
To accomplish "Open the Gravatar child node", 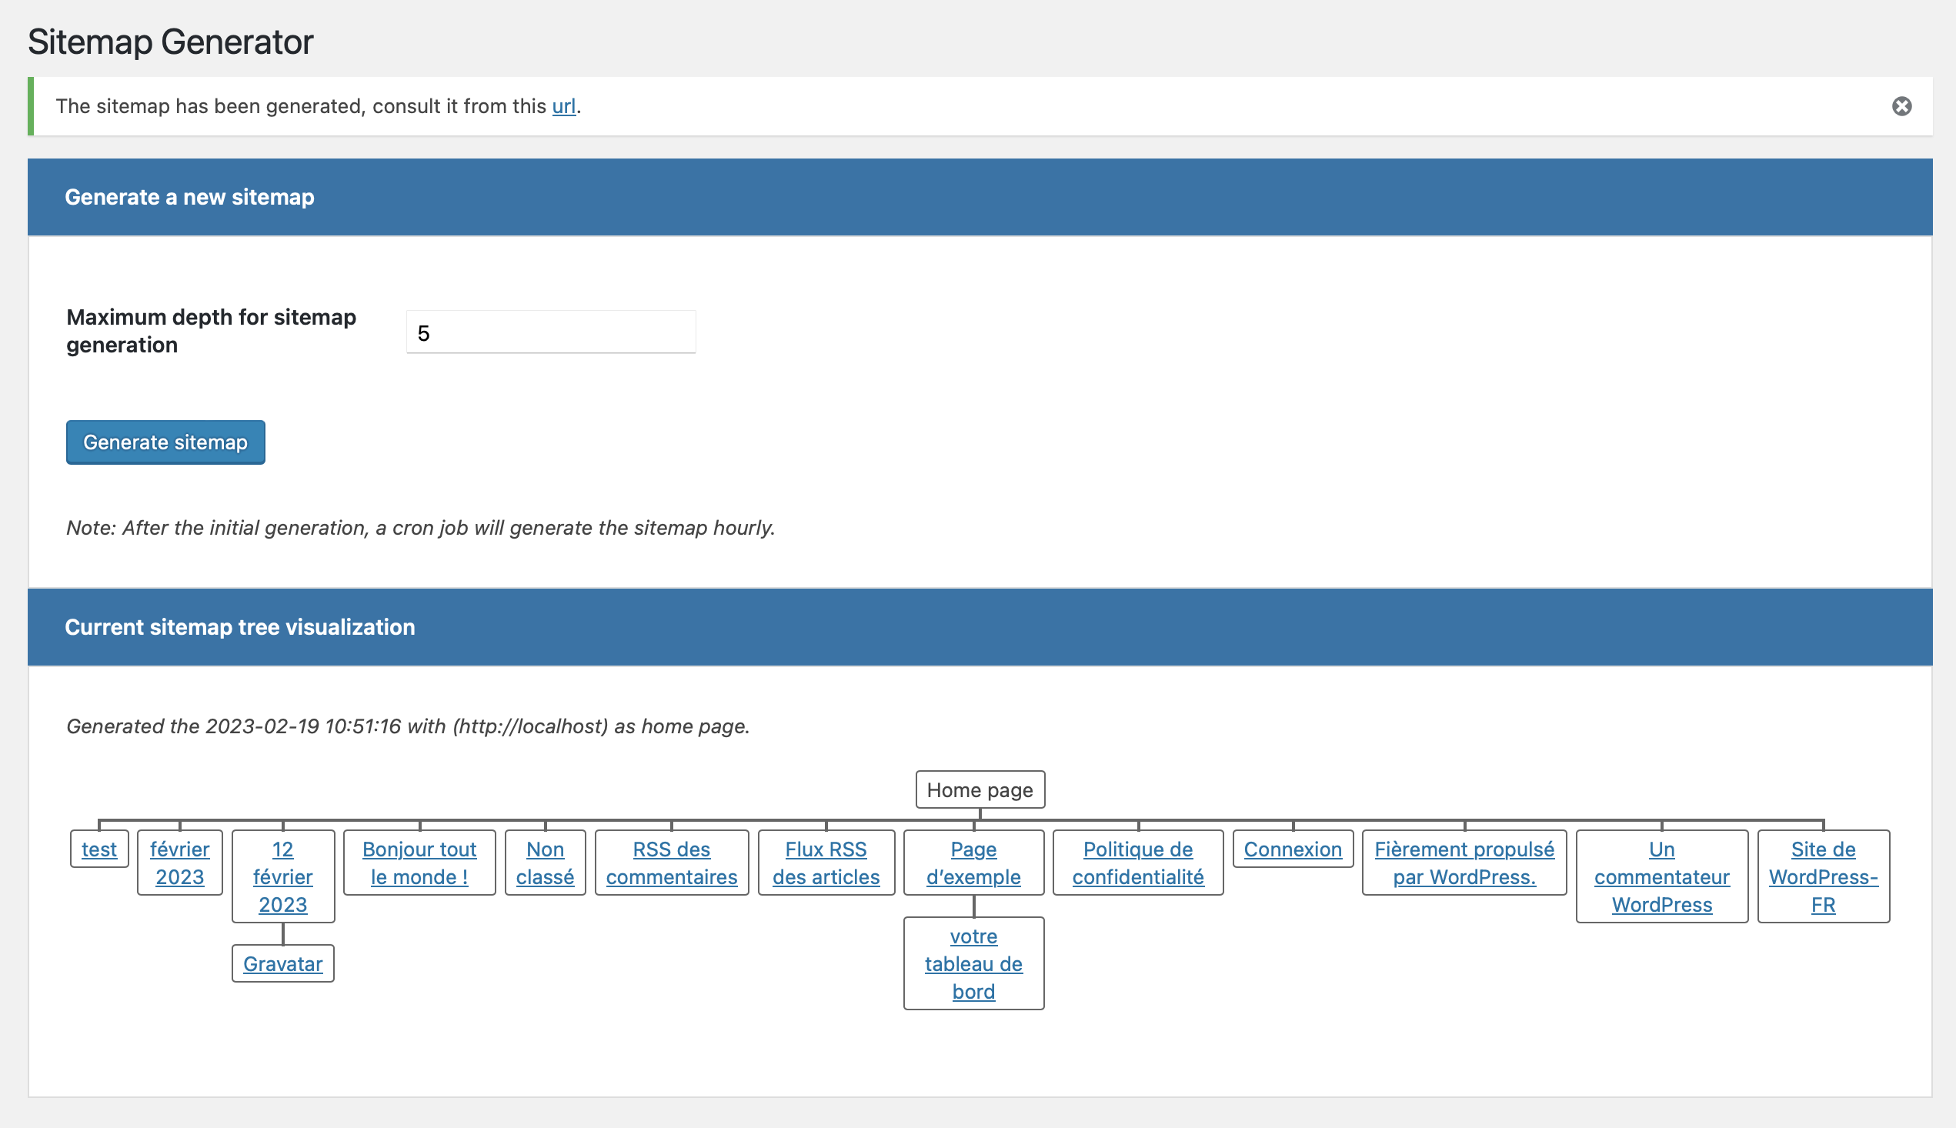I will click(x=282, y=964).
